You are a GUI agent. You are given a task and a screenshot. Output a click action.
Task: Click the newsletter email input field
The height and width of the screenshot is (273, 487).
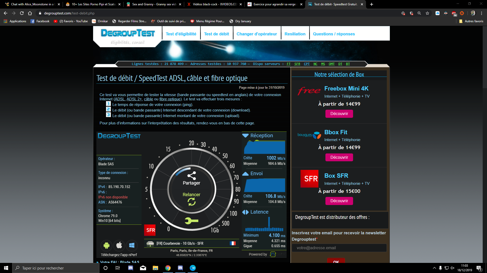339,248
